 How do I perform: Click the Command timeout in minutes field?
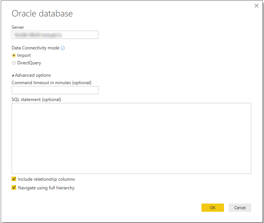tap(55, 90)
